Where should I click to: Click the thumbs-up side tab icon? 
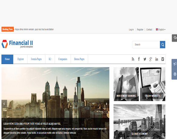click(x=175, y=38)
